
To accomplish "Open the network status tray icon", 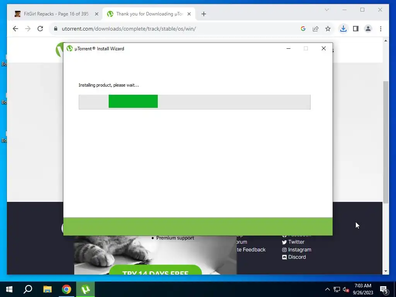I will coord(337,289).
